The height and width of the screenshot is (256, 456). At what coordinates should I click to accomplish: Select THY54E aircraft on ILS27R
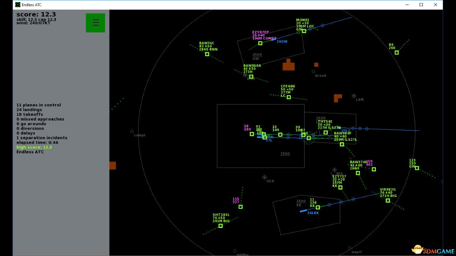click(x=326, y=132)
